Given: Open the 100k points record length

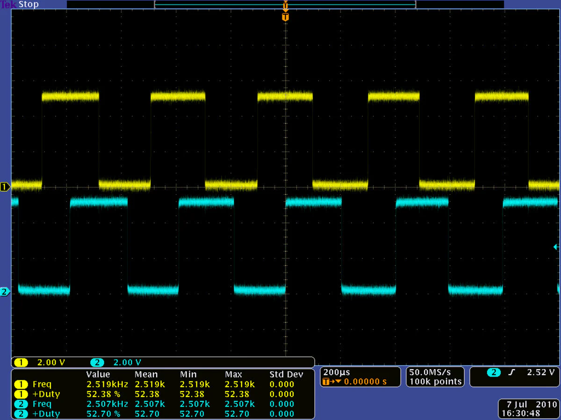Looking at the screenshot, I should pyautogui.click(x=435, y=382).
